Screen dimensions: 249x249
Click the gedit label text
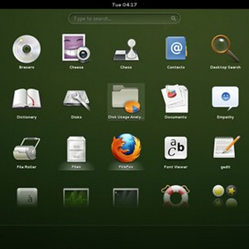point(225,167)
